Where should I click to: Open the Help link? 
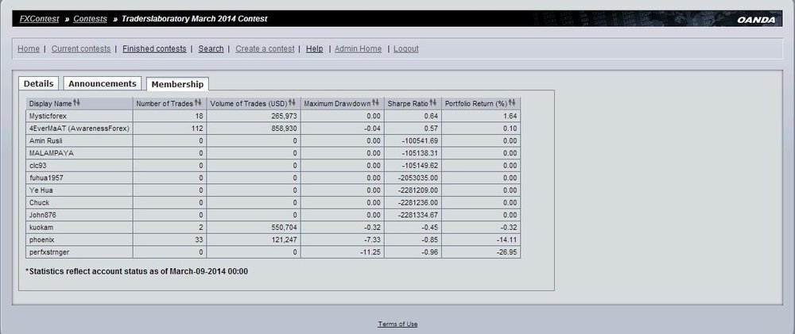314,48
